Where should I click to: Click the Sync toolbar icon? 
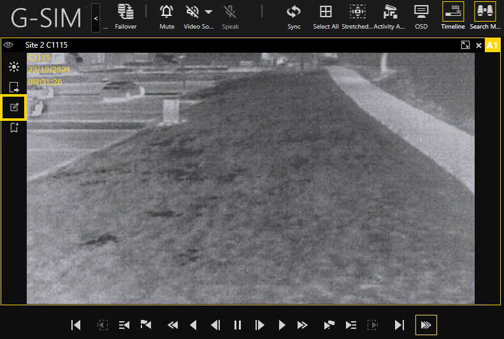pos(294,12)
